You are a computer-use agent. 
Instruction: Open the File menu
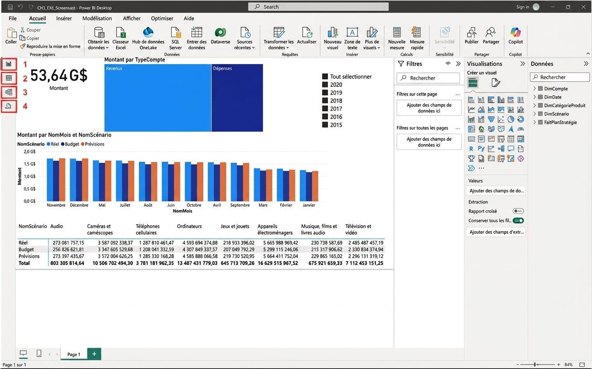(x=13, y=19)
